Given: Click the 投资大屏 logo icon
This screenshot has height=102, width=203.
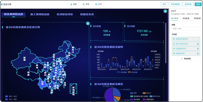Looking at the screenshot, I should pos(2,4).
